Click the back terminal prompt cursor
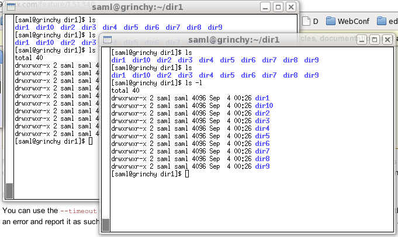Viewport: 398px width, 237px height. pyautogui.click(x=91, y=141)
